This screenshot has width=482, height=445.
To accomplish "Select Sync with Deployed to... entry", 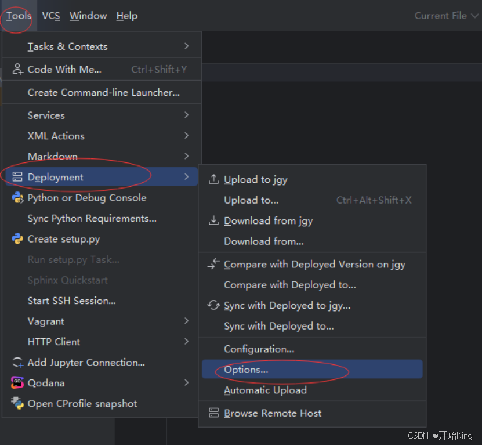I will [312, 326].
